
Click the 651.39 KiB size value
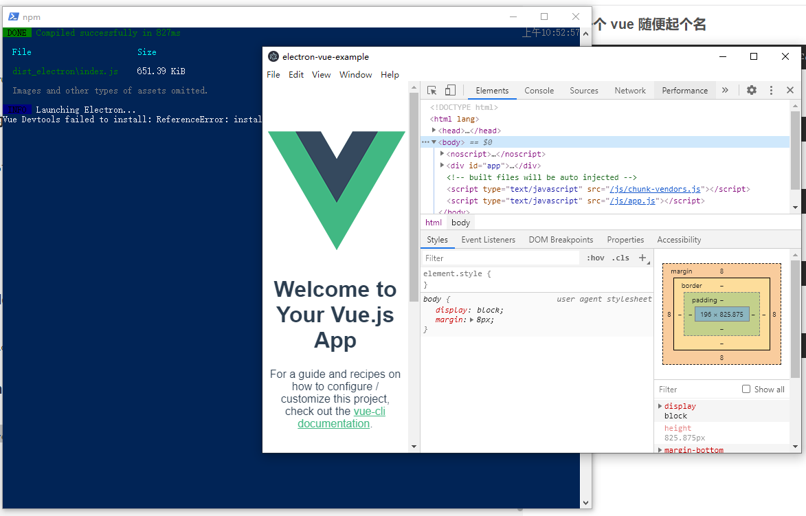point(161,71)
